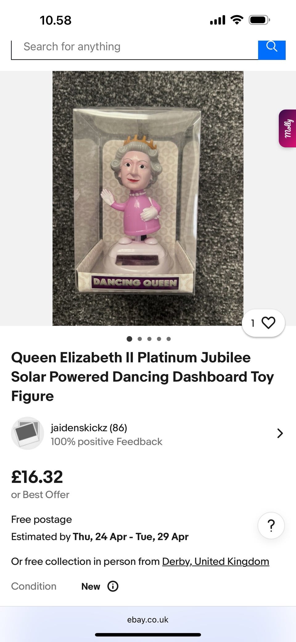This screenshot has height=642, width=296.
Task: Tap the product title text
Action: [x=142, y=377]
